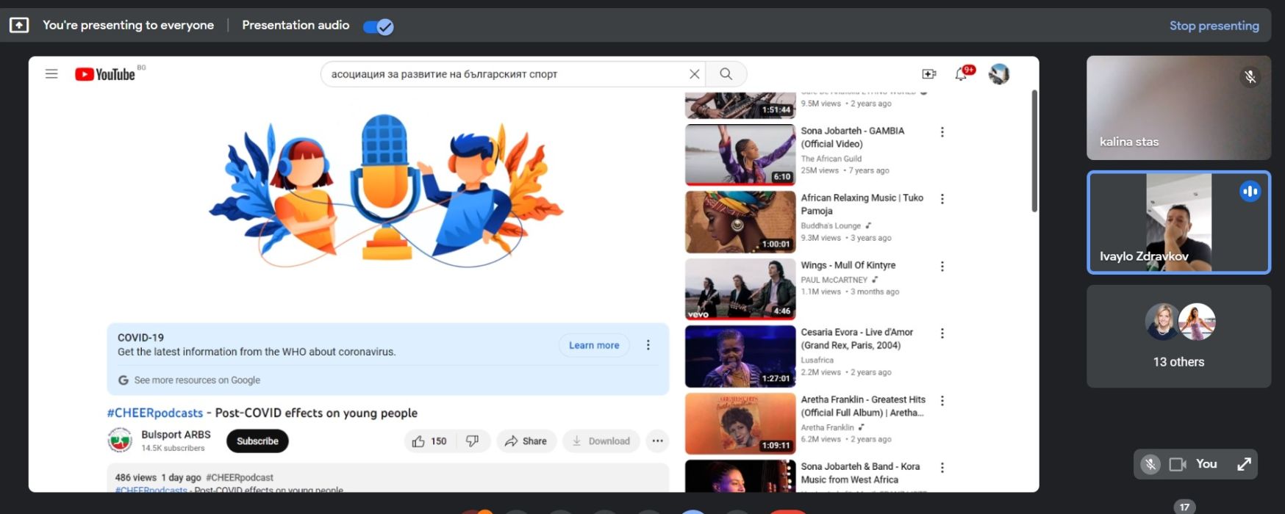Click the #CHEERpodcasts hashtag in the title
Viewport: 1285px width, 514px height.
pyautogui.click(x=155, y=413)
